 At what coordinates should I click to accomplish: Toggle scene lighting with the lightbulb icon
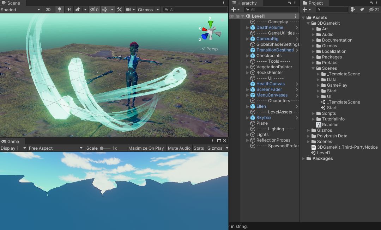coord(59,10)
